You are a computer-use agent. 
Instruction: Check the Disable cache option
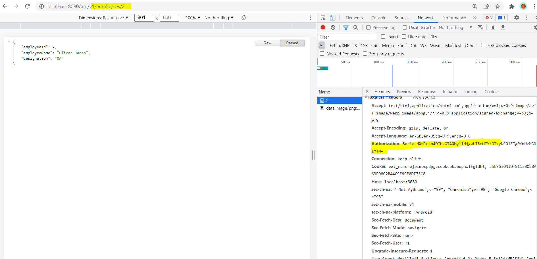coord(405,28)
